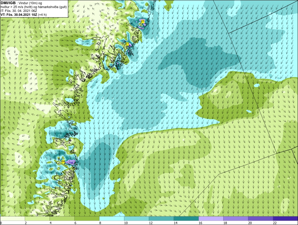Click the '(+4 h)' forecast offset text
Screen dimensions: 298x225
point(42,15)
